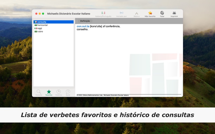Click the Brazilian flag beside horizontal

36,25
